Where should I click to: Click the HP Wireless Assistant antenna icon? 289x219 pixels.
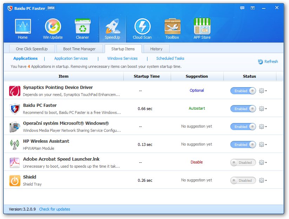[x=15, y=144]
